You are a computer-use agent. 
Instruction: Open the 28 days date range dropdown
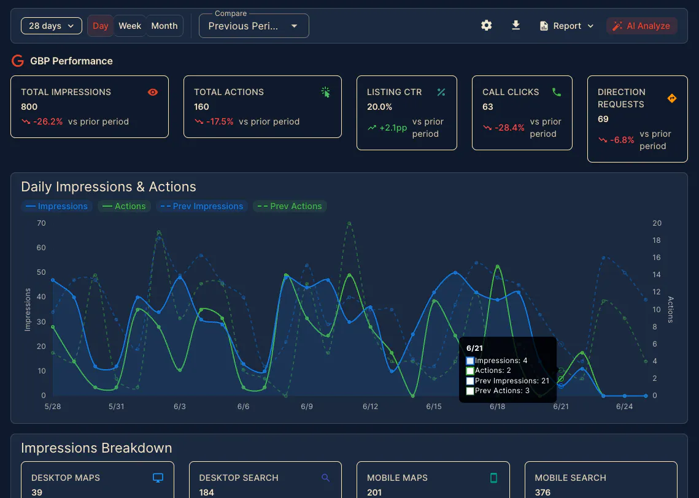click(52, 26)
